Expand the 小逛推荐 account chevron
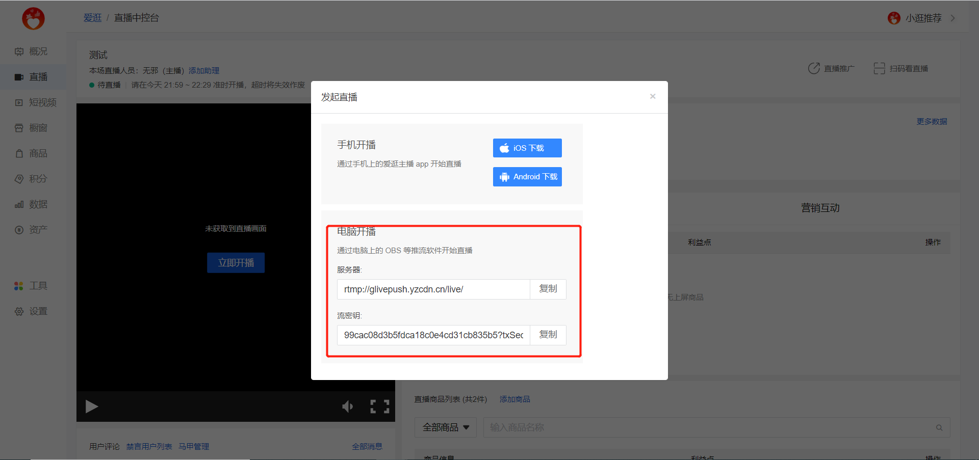Screen dimensions: 979x460 (953, 18)
